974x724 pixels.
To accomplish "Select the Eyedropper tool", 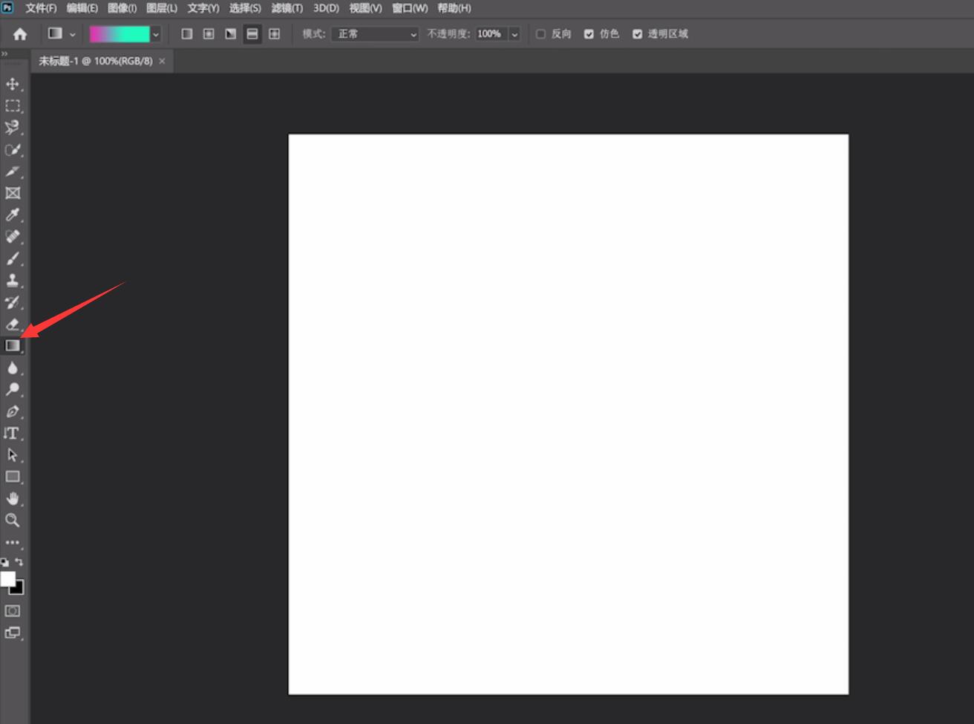I will pyautogui.click(x=13, y=215).
